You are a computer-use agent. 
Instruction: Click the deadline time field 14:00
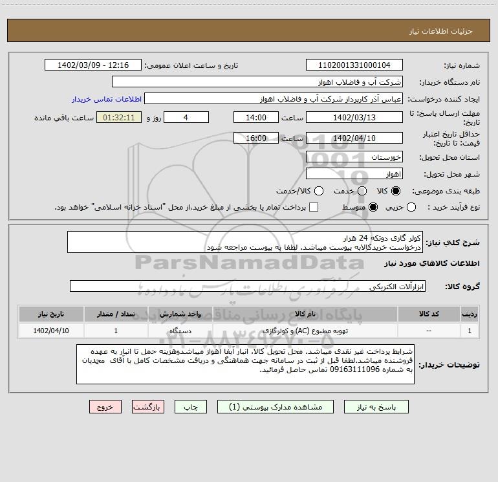pos(256,117)
